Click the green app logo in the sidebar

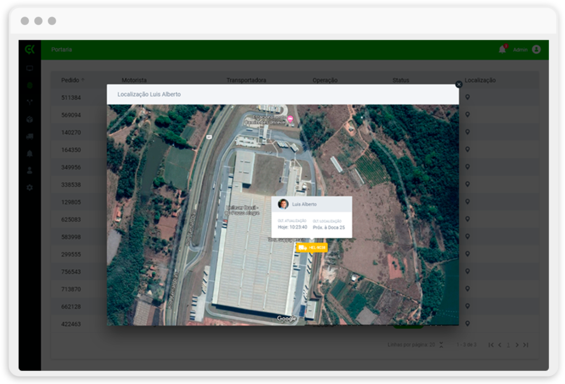tap(30, 49)
